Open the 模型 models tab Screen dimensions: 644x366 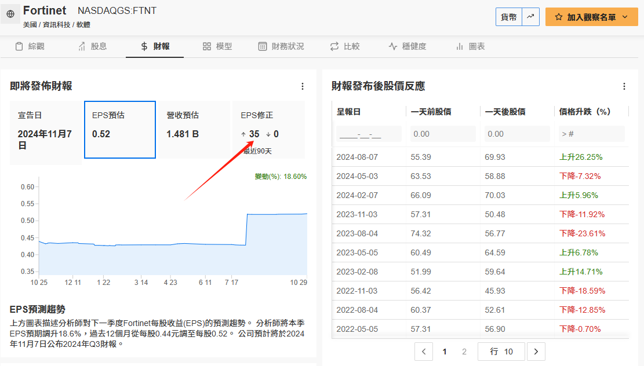(217, 46)
